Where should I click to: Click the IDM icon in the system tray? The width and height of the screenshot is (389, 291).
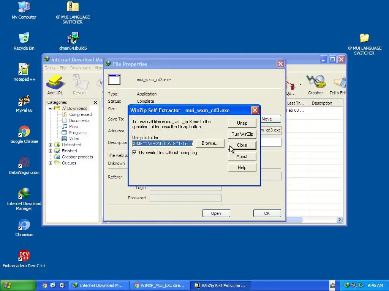click(347, 285)
